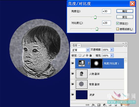
Task: Close the Layers panel window
Action: tap(126, 43)
